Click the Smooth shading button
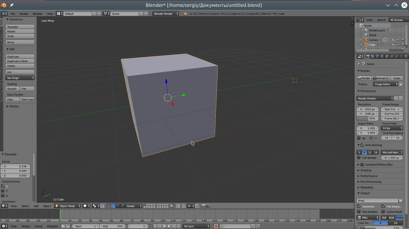Viewport: 409px width, 229px height. click(x=12, y=89)
